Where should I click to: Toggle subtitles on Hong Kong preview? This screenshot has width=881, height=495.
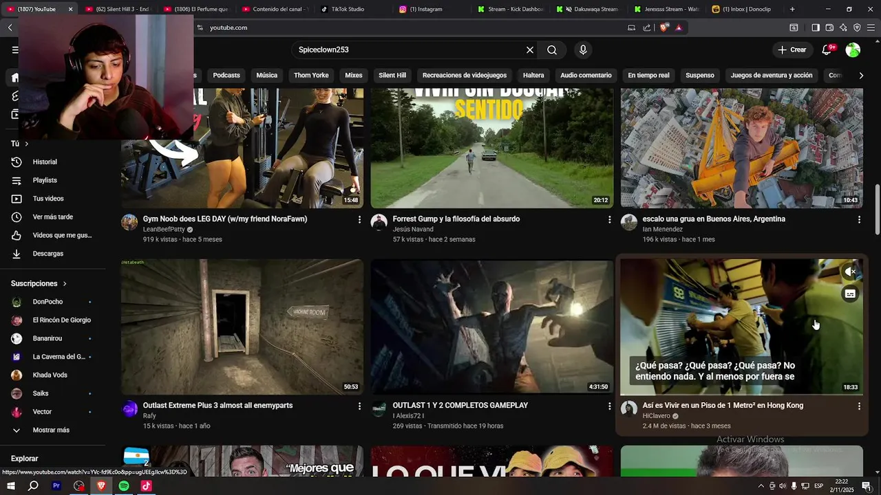point(850,294)
